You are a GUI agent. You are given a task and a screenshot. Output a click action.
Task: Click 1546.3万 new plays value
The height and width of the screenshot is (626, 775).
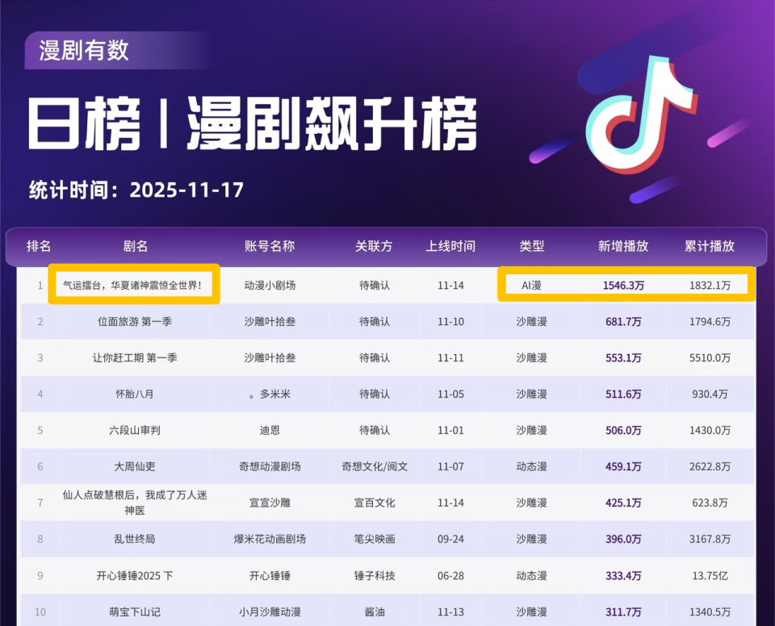point(623,285)
